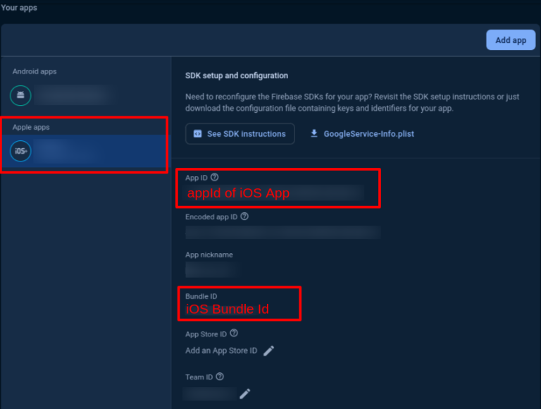
Task: Click the download arrow icon beside GoogleService-Info.plist
Action: click(314, 133)
